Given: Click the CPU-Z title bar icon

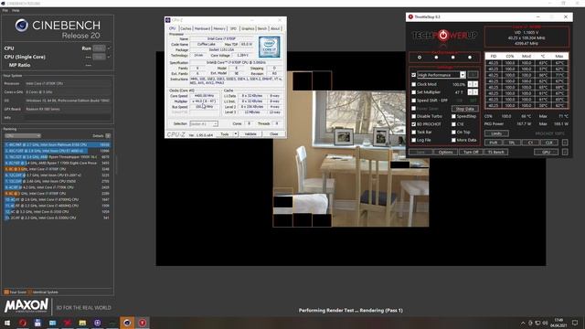Looking at the screenshot, I should point(168,20).
